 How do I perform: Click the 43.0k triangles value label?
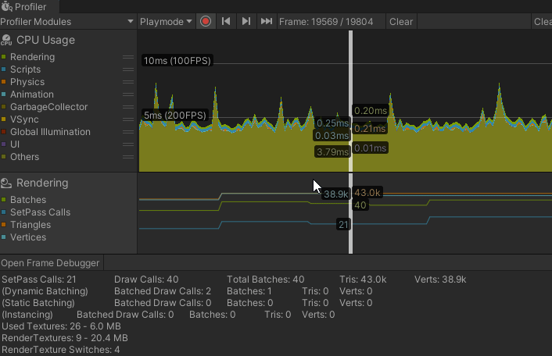[x=367, y=193]
